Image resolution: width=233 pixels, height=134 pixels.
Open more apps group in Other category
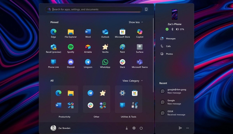[x=103, y=105]
